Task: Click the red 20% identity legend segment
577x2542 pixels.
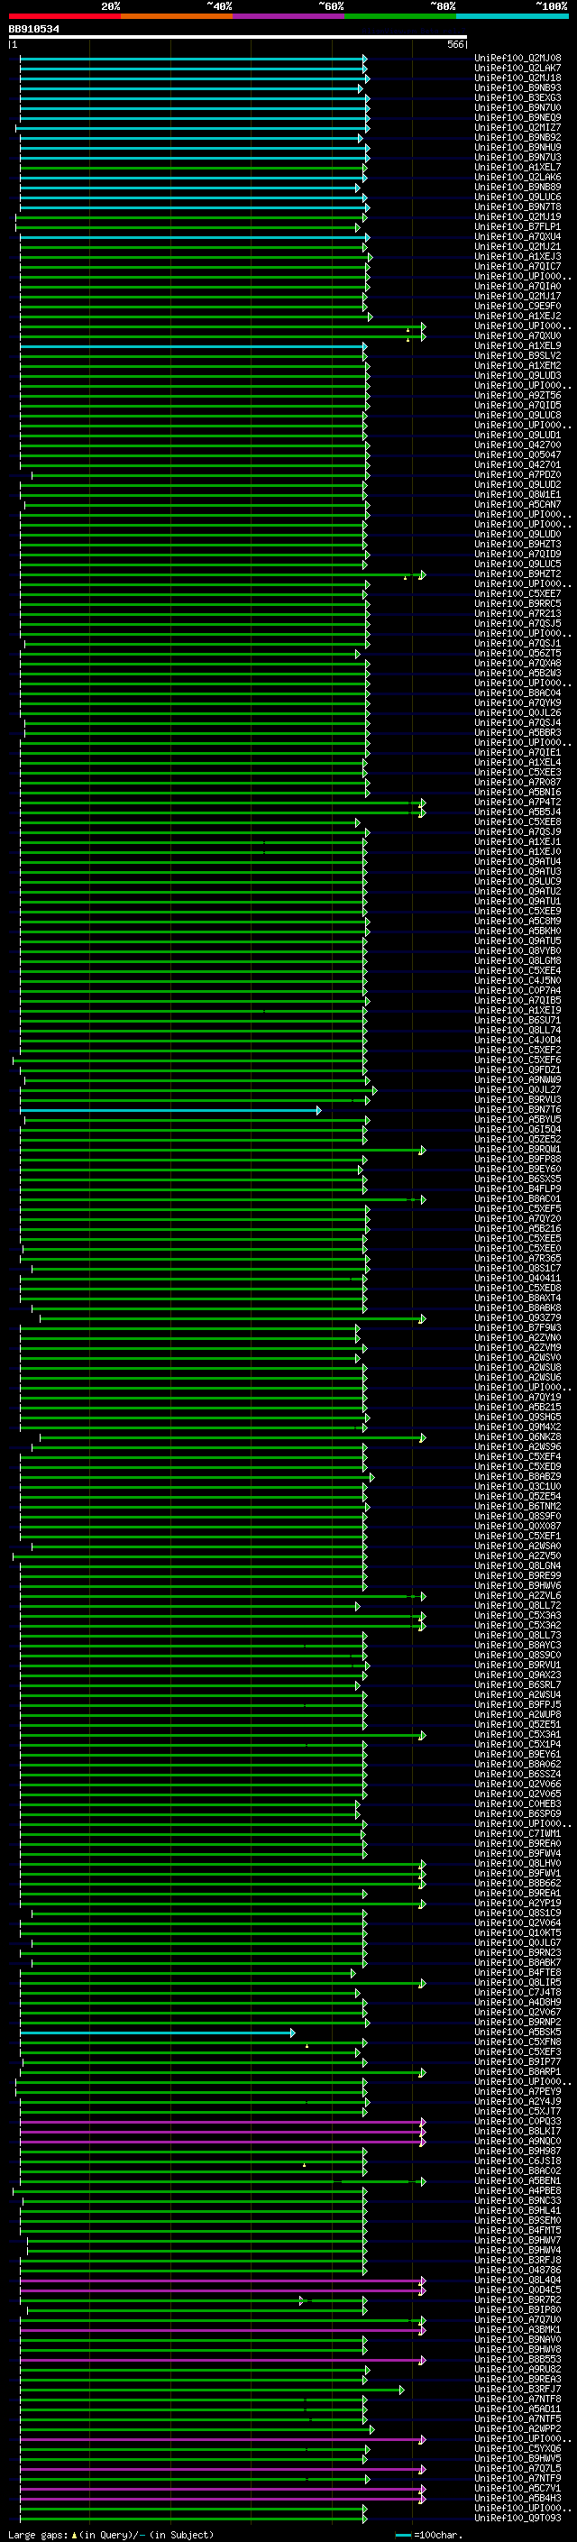Action: point(65,16)
